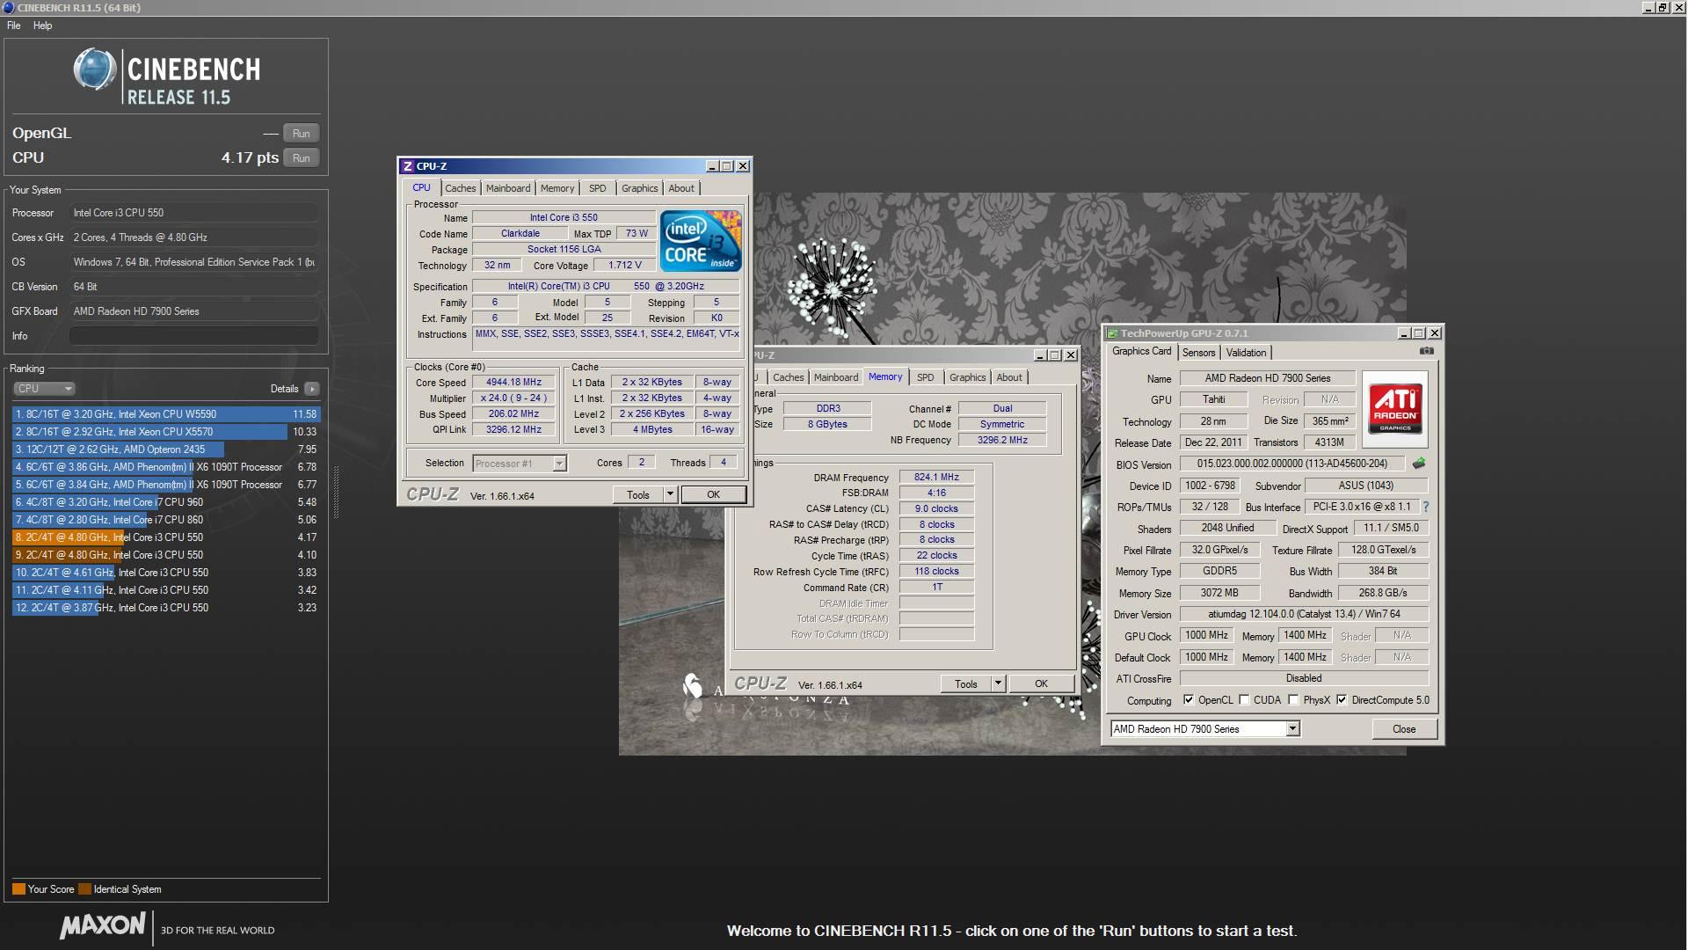Screen dimensions: 1688x950
Task: Switch to the SPD tab in front CPU-Z
Action: coord(598,188)
